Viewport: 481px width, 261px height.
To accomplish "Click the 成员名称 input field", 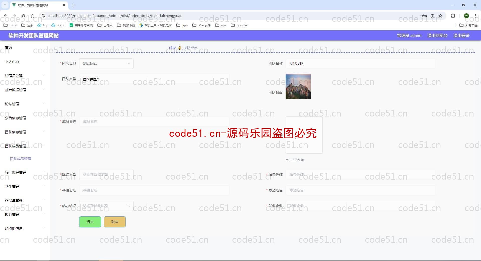I will click(x=154, y=121).
